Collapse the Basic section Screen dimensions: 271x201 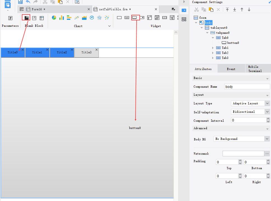tap(267, 79)
